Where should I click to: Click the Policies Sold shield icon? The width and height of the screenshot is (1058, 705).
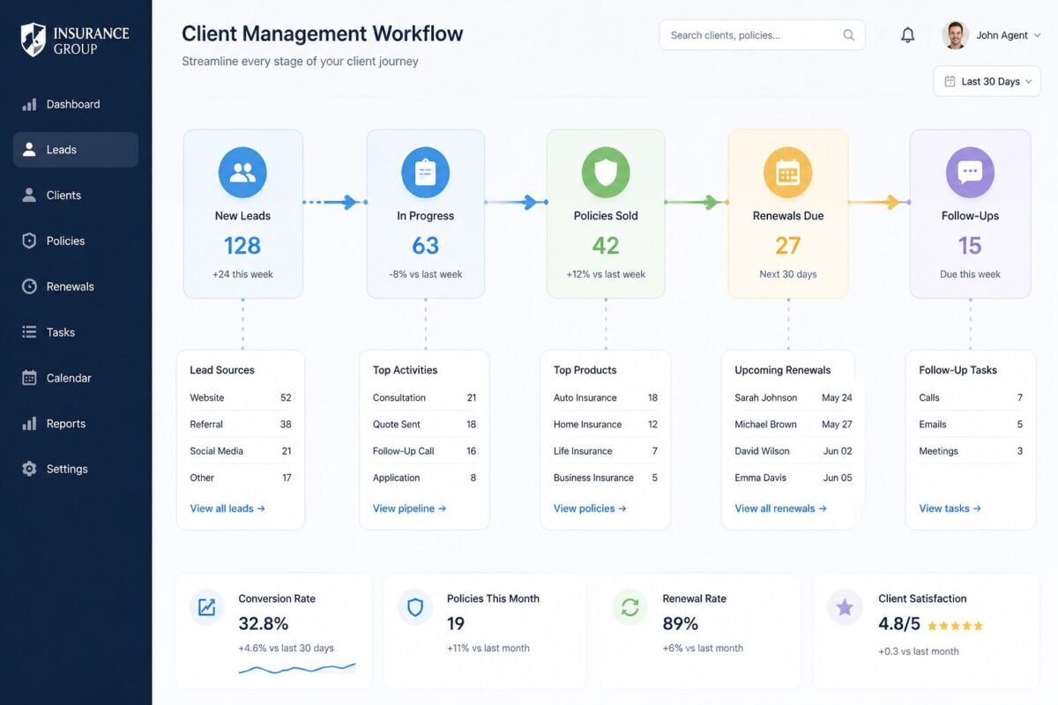click(x=606, y=172)
